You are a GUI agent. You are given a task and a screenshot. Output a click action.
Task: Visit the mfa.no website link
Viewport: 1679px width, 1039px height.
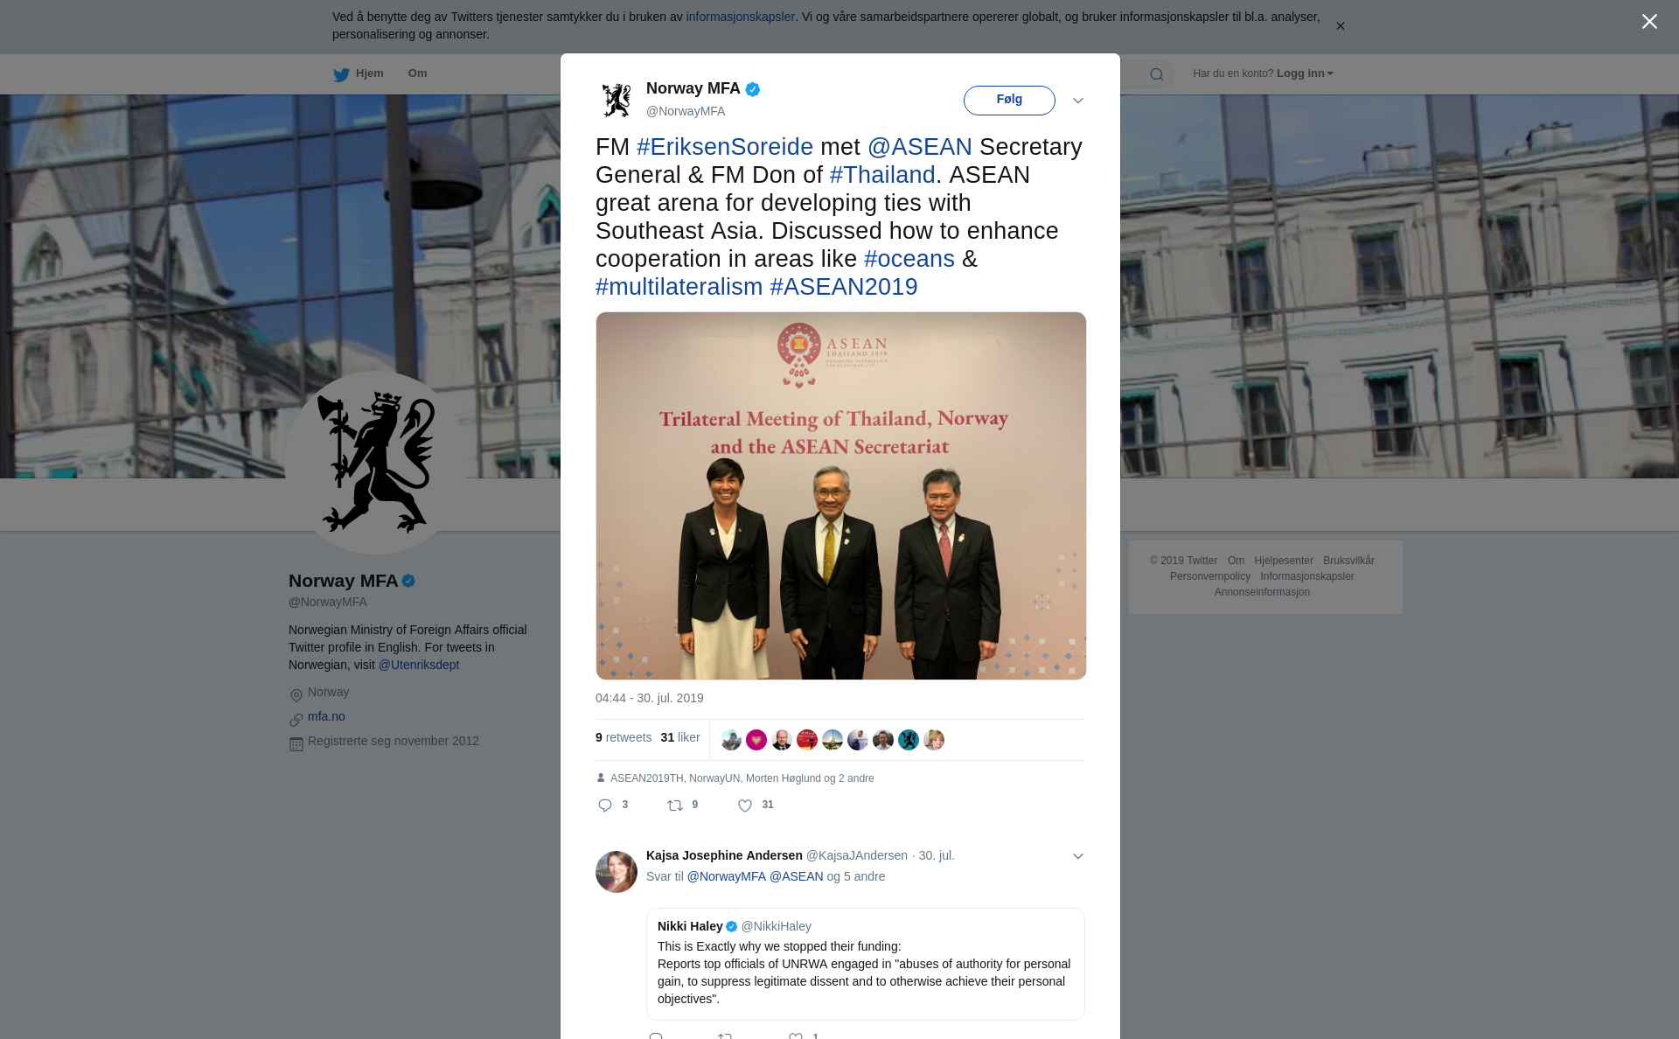[326, 716]
